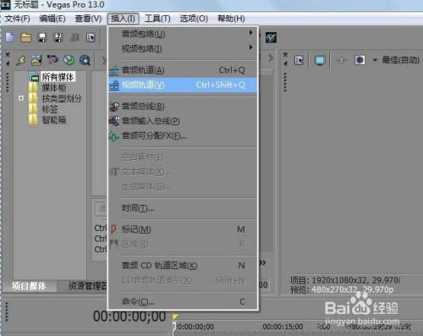Screen dimensions: 423x336
Task: Open the 文件(F) menu
Action: [x=17, y=19]
